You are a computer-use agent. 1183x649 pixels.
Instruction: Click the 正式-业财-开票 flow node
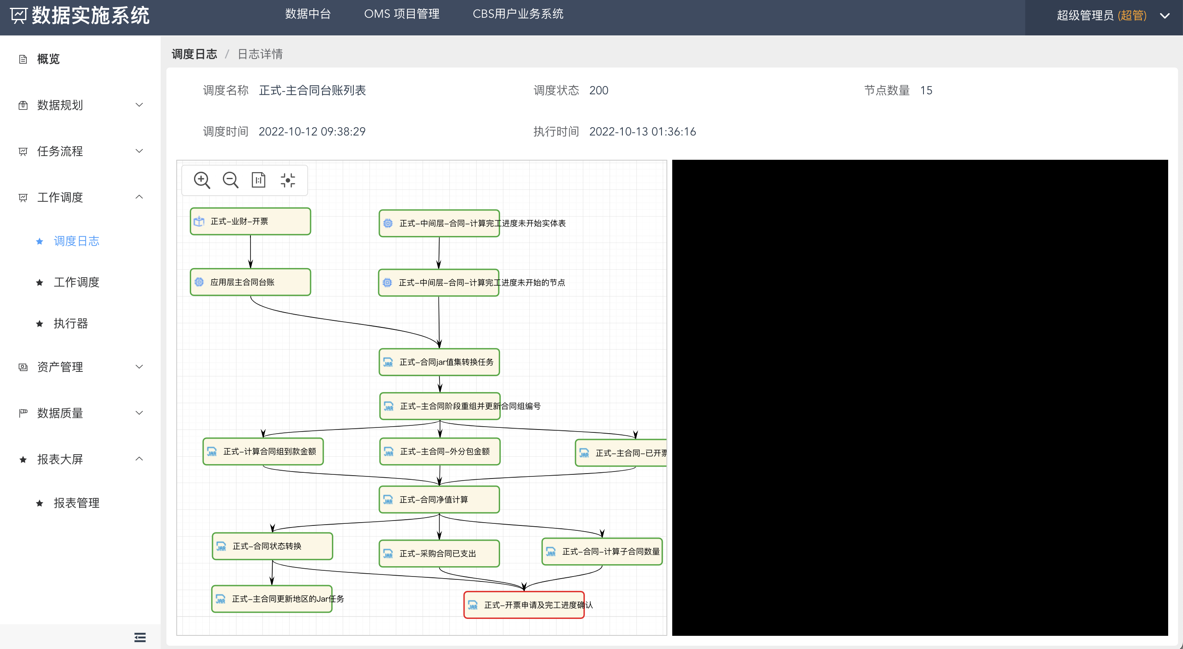coord(250,221)
